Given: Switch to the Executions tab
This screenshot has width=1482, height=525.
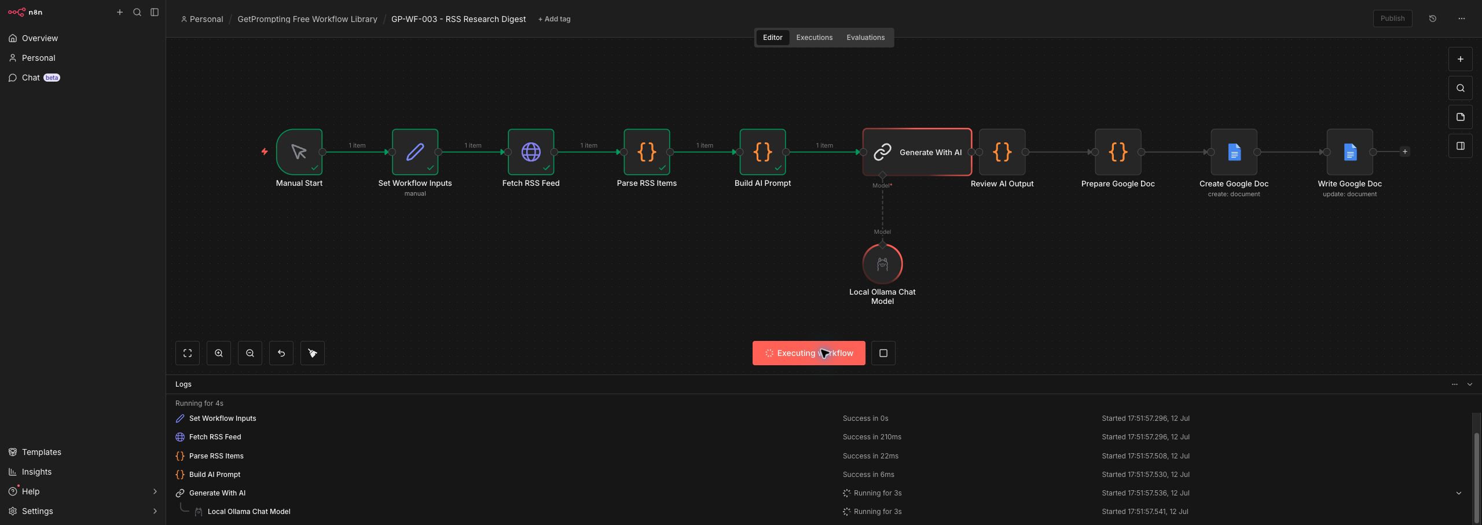Looking at the screenshot, I should click(x=814, y=38).
